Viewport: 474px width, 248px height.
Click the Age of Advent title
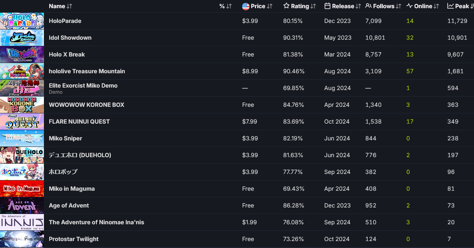pos(69,205)
